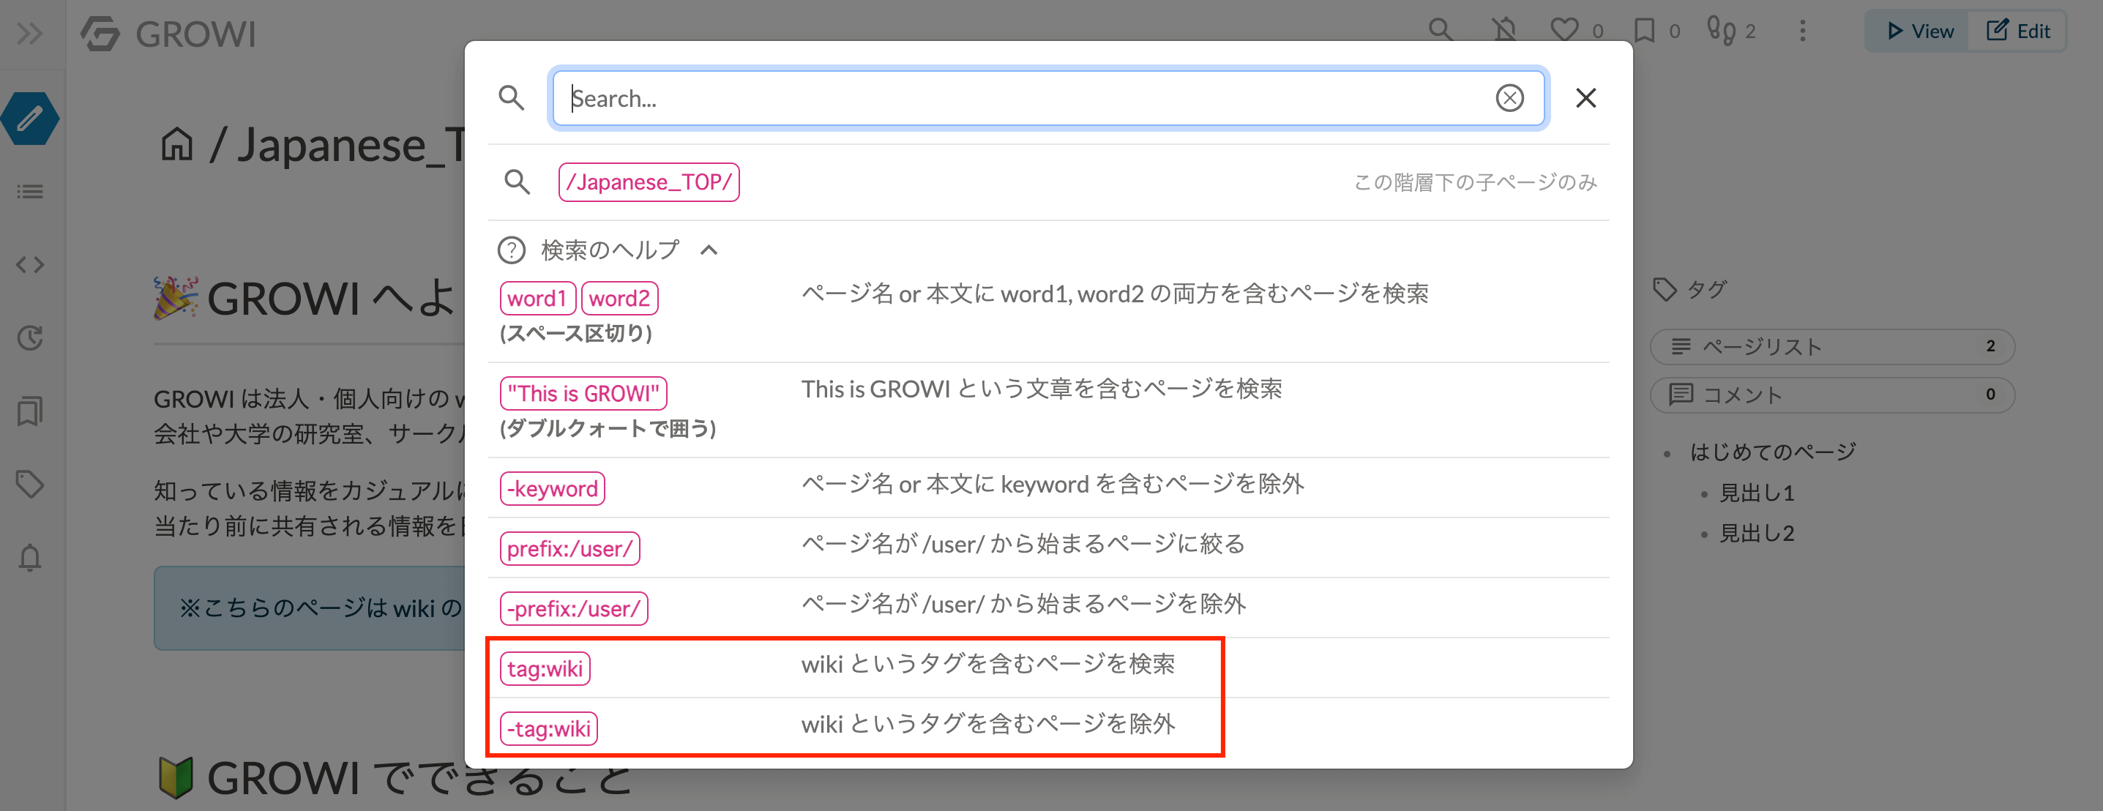The width and height of the screenshot is (2103, 811).
Task: Clear the search text with circled X
Action: tap(1509, 98)
